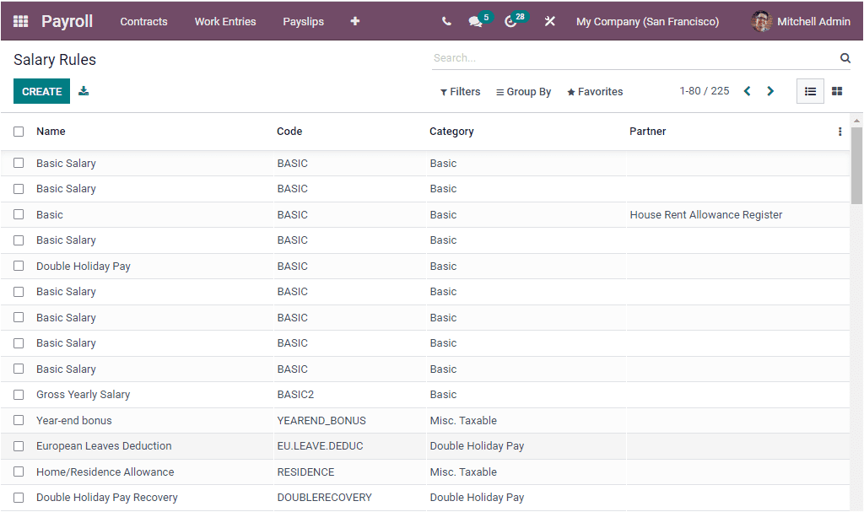The height and width of the screenshot is (512, 864).
Task: Export records using the download icon
Action: [83, 90]
